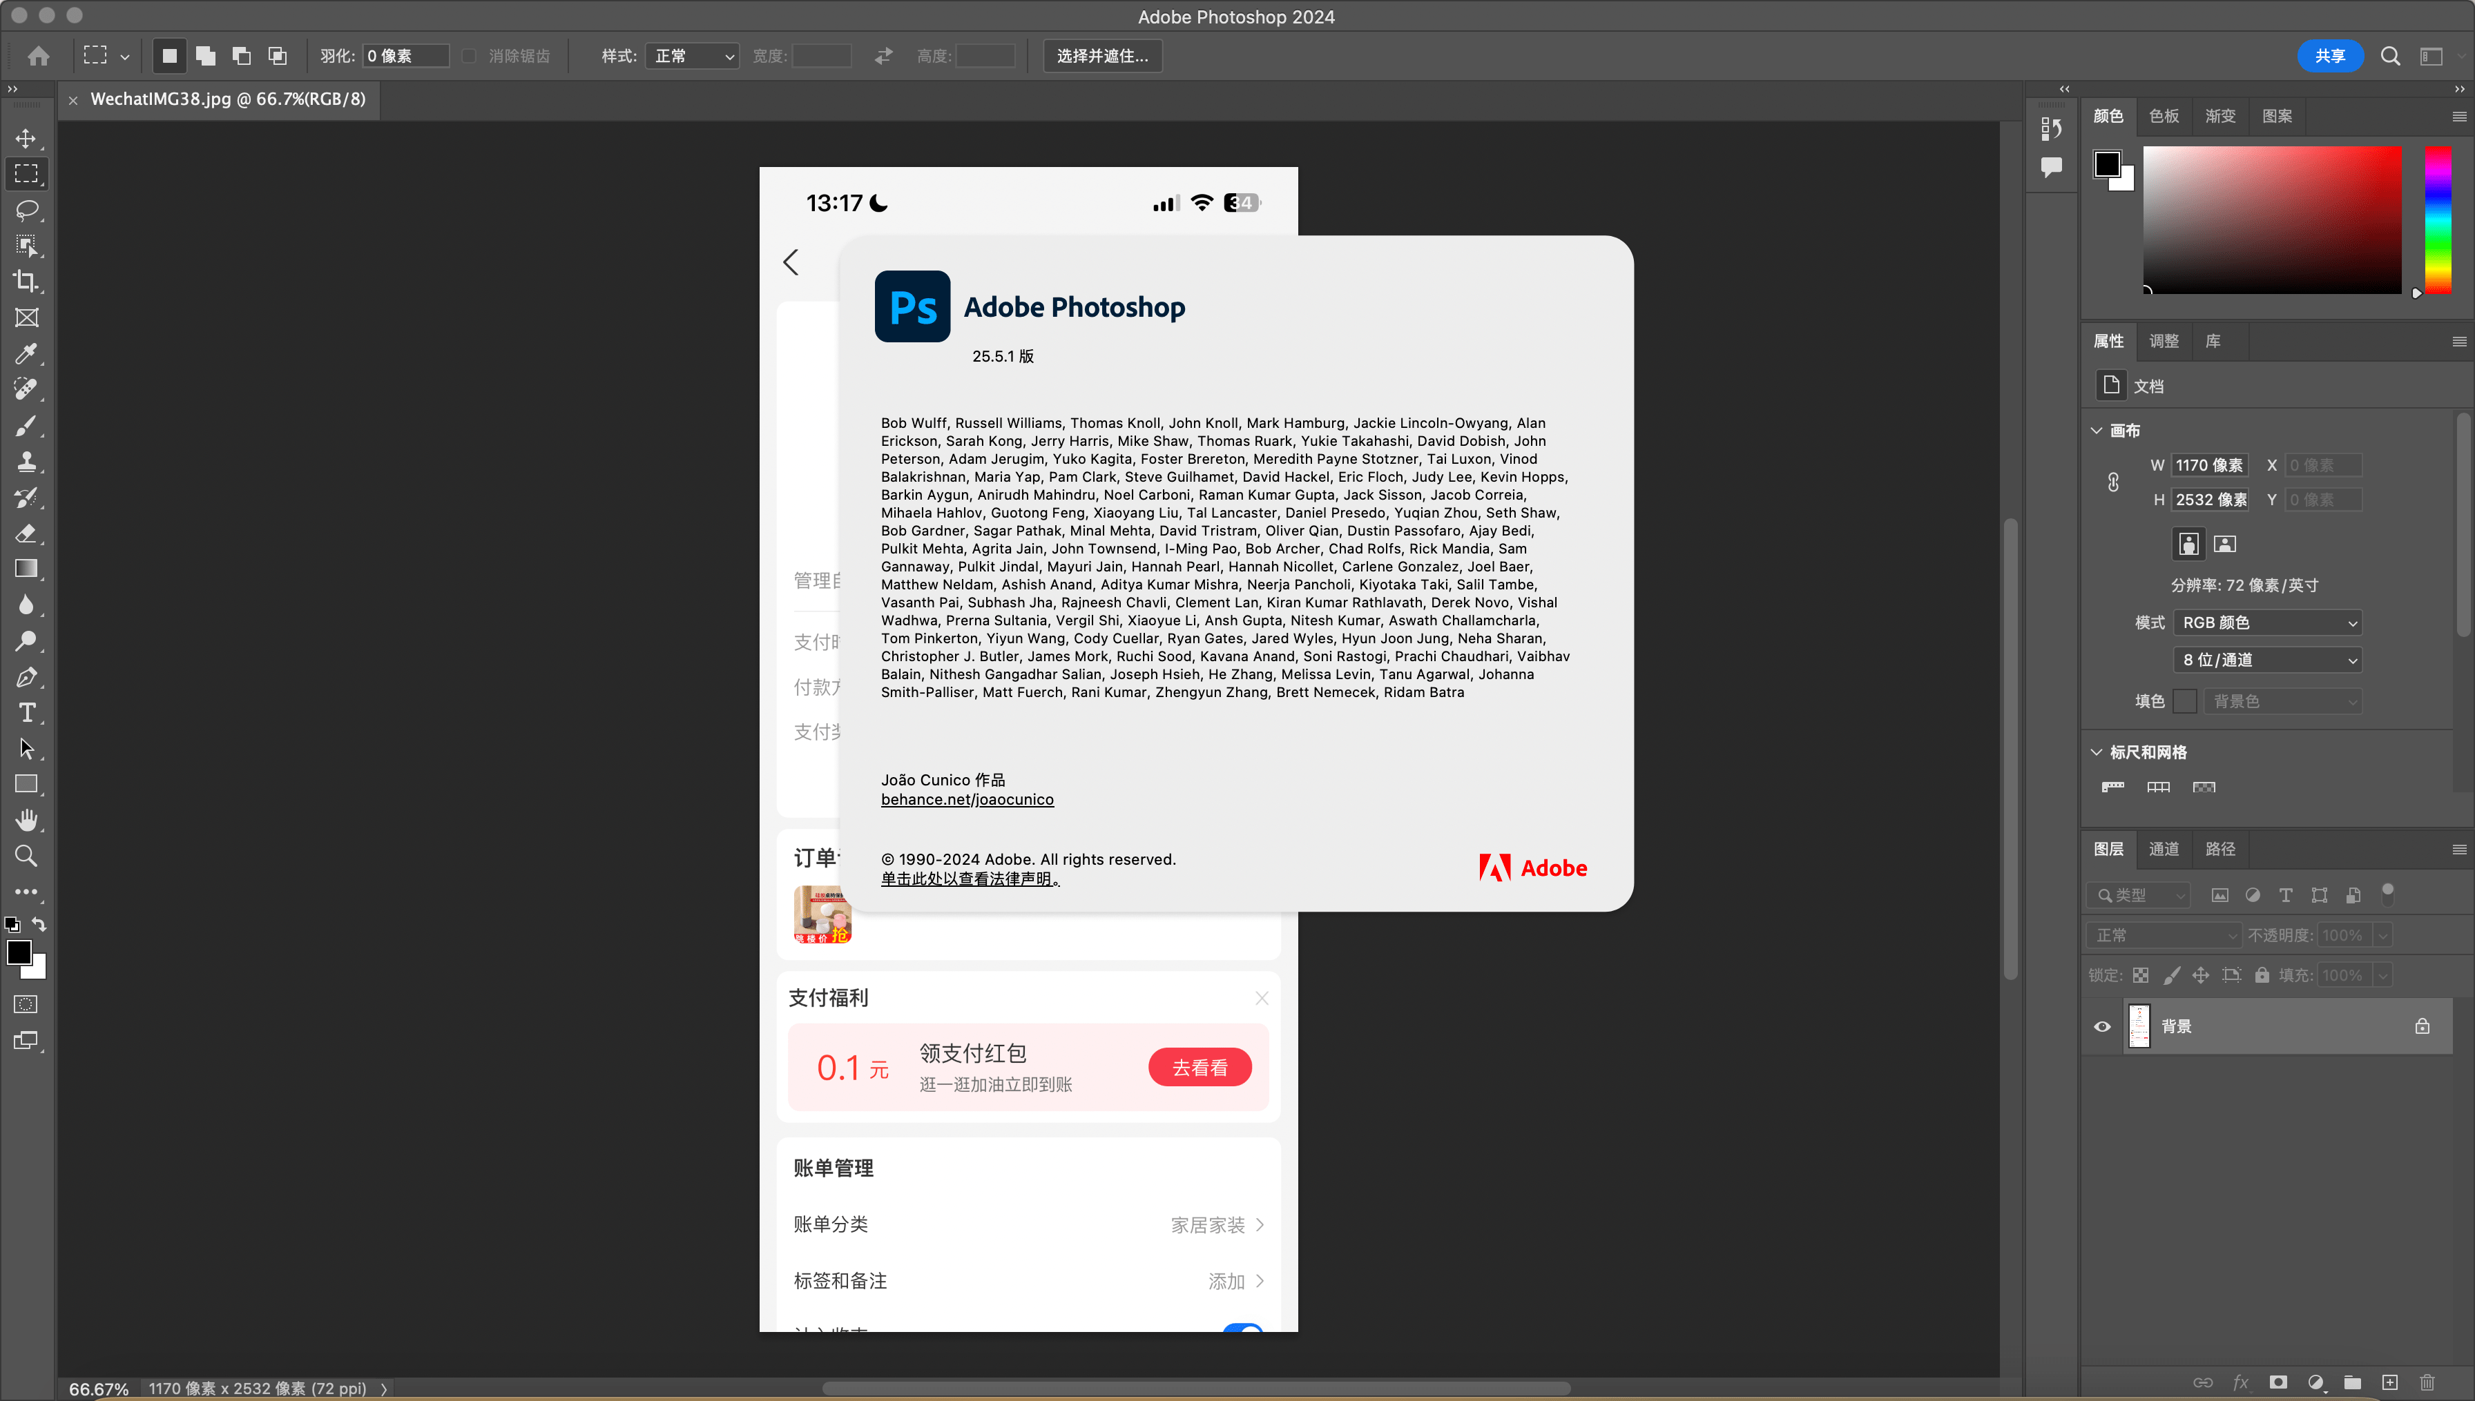
Task: Delete layer with trash icon
Action: (2427, 1382)
